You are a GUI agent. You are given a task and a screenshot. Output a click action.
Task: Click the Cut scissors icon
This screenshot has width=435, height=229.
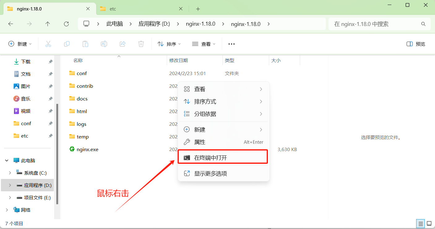[x=48, y=44]
